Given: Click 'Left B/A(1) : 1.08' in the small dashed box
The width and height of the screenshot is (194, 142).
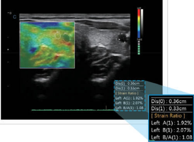Looking at the screenshot, I should (129, 108).
